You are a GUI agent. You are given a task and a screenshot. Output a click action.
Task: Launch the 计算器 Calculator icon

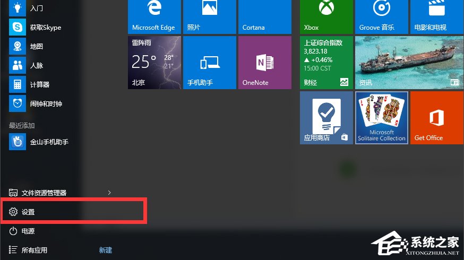tap(18, 84)
